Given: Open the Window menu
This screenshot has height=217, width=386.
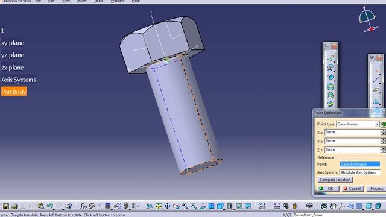Looking at the screenshot, I should click(x=118, y=1).
